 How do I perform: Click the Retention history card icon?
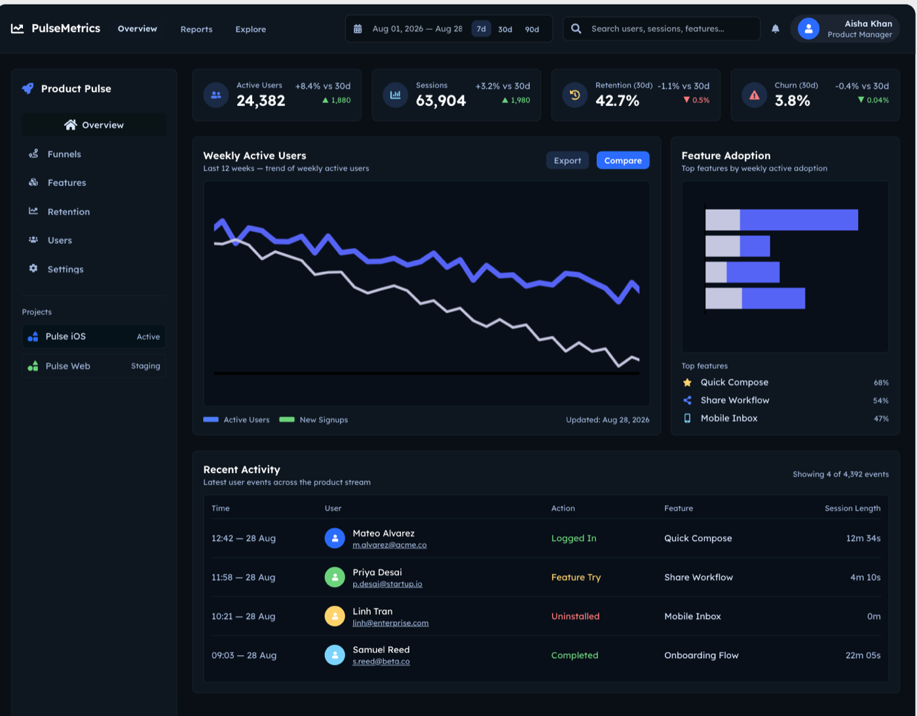(x=575, y=95)
